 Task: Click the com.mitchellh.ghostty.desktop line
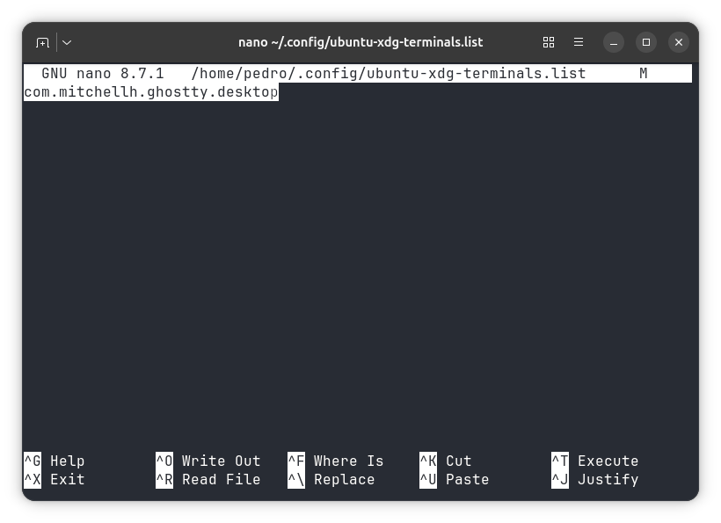151,92
